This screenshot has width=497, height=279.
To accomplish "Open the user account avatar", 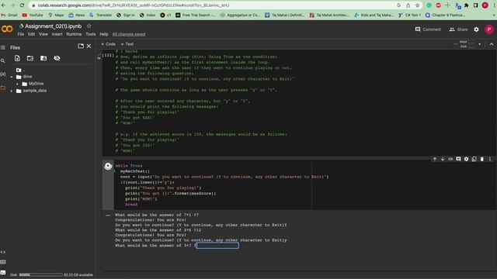I will 488,29.
